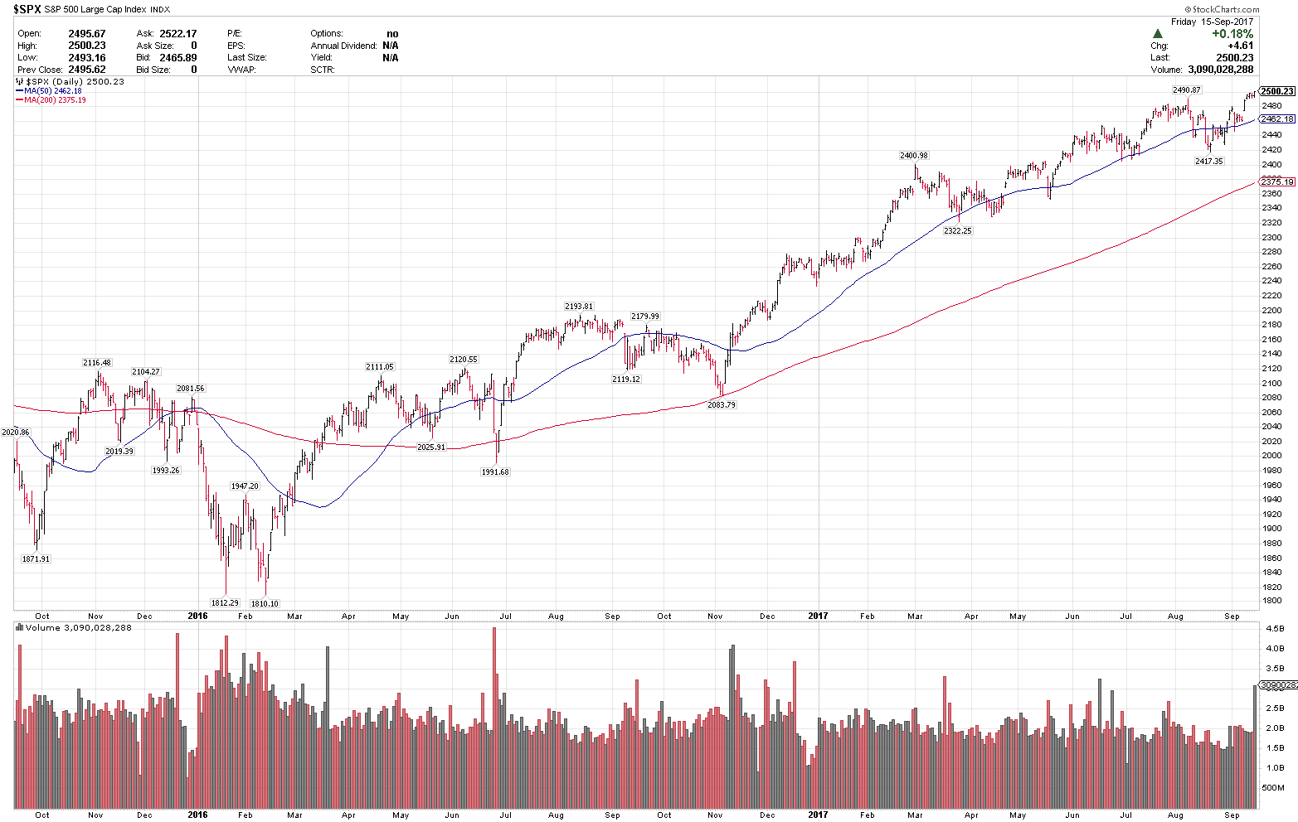Click the 1993.26 low annotation
Screen dimensions: 1298x822
tap(166, 471)
